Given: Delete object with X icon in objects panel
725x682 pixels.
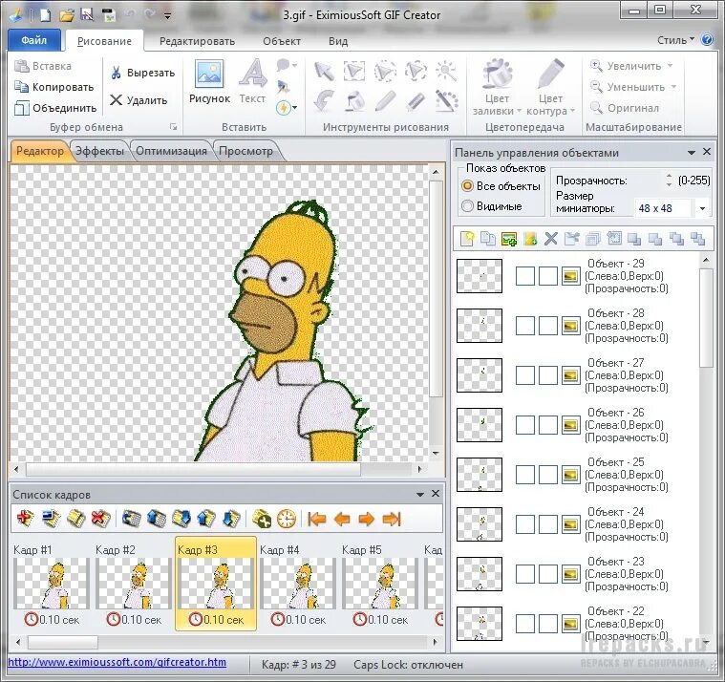Looking at the screenshot, I should [x=551, y=239].
